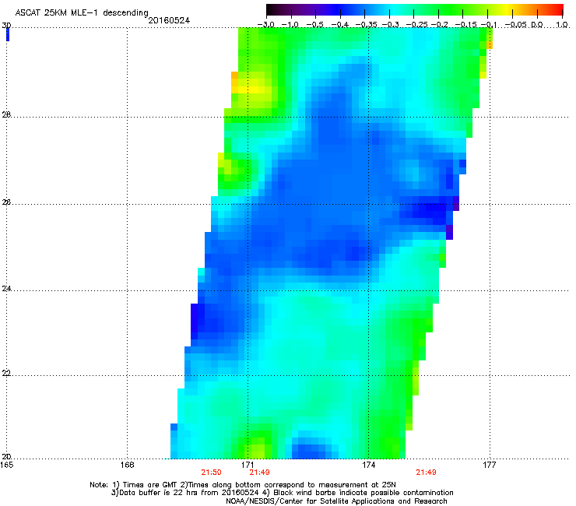
Task: Click the red "21:49" time directly below 171
Action: [x=259, y=473]
